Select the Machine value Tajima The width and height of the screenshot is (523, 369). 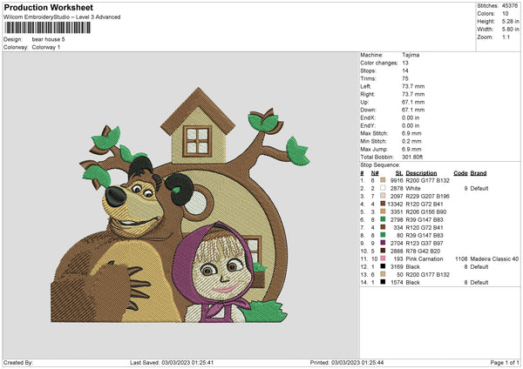point(411,55)
